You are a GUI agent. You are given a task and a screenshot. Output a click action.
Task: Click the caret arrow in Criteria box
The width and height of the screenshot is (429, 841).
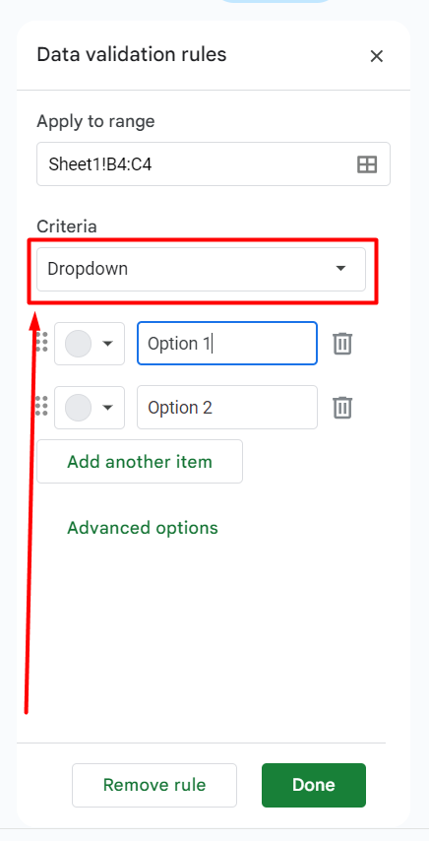click(x=340, y=269)
